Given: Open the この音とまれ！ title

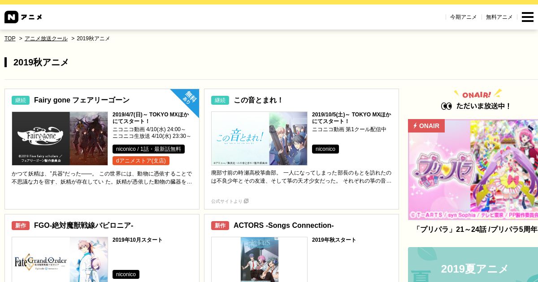Looking at the screenshot, I should (x=258, y=100).
